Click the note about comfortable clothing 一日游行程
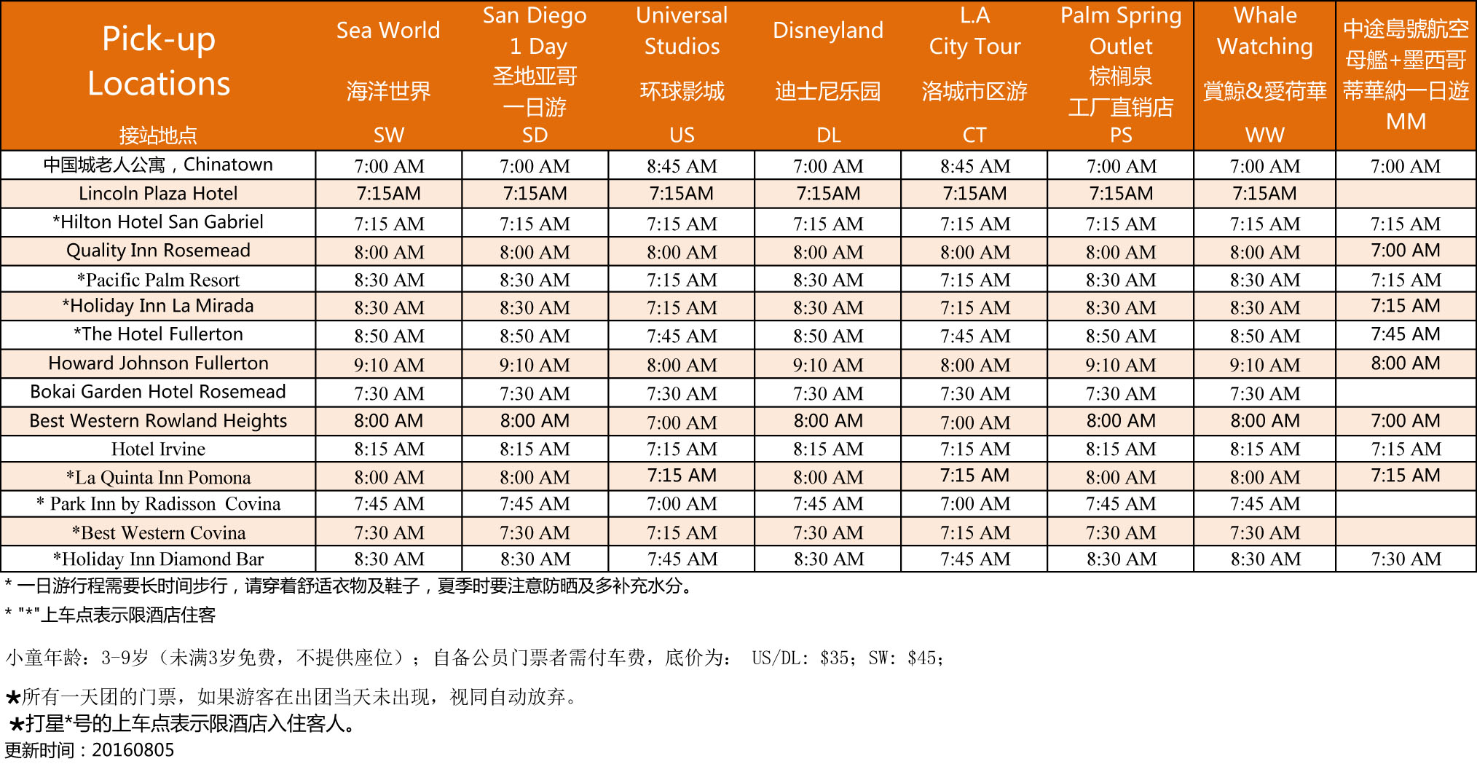This screenshot has width=1477, height=764. point(350,586)
